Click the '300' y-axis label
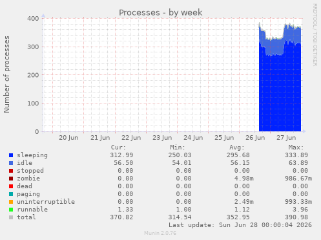This screenshot has width=321, height=240. 33,47
